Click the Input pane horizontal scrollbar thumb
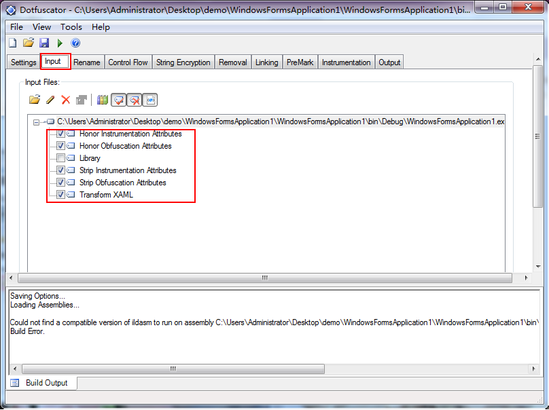This screenshot has height=410, width=549. [265, 278]
